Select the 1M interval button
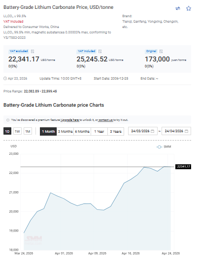Screen dimensions: 198x259 [x=28, y=132]
